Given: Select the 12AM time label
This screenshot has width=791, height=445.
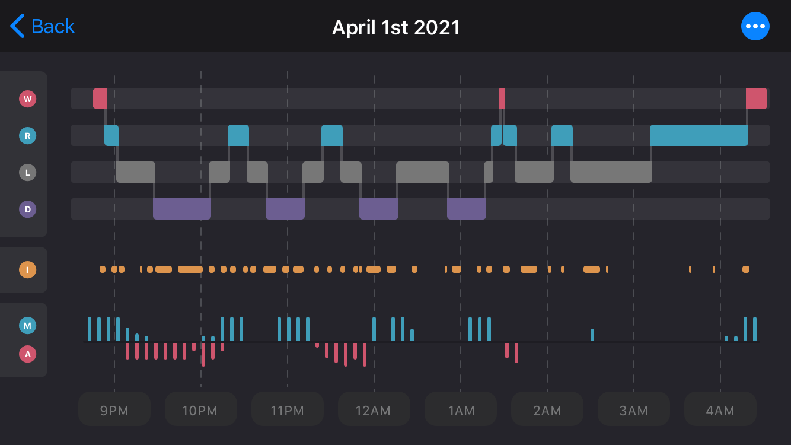Looking at the screenshot, I should 374,409.
